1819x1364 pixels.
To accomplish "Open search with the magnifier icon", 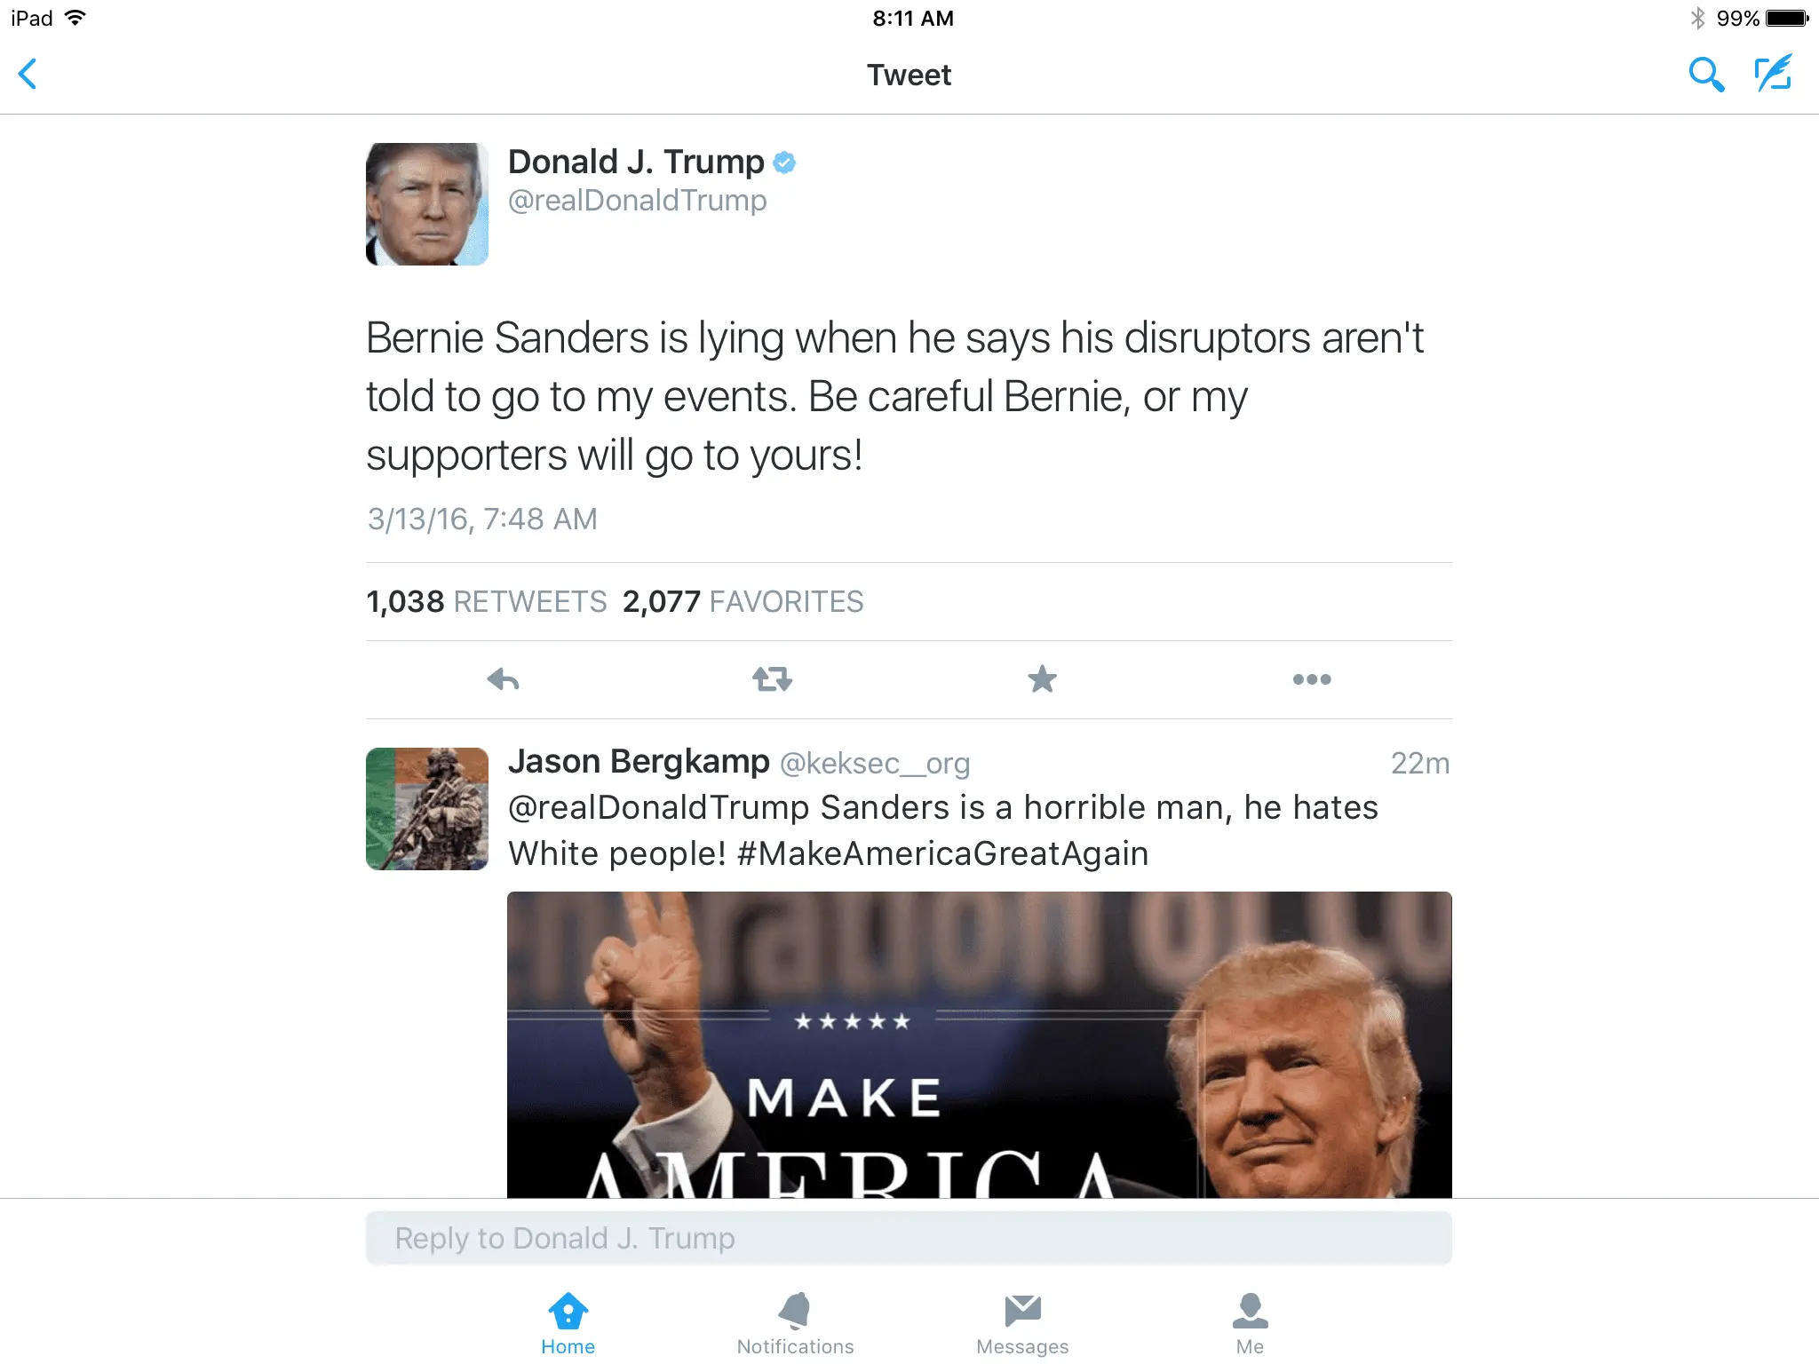I will click(1706, 75).
